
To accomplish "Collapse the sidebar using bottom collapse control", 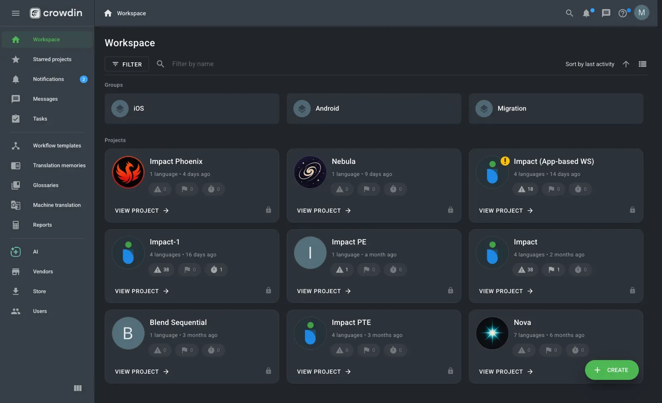I will [x=77, y=388].
